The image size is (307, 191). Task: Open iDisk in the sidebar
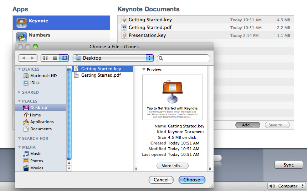(x=35, y=83)
